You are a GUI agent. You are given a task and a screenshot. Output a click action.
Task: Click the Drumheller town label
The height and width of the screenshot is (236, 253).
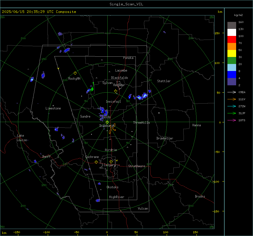165,138
